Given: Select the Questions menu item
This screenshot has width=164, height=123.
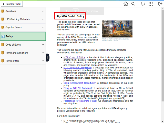Looking at the screenshot, I should [23, 11].
